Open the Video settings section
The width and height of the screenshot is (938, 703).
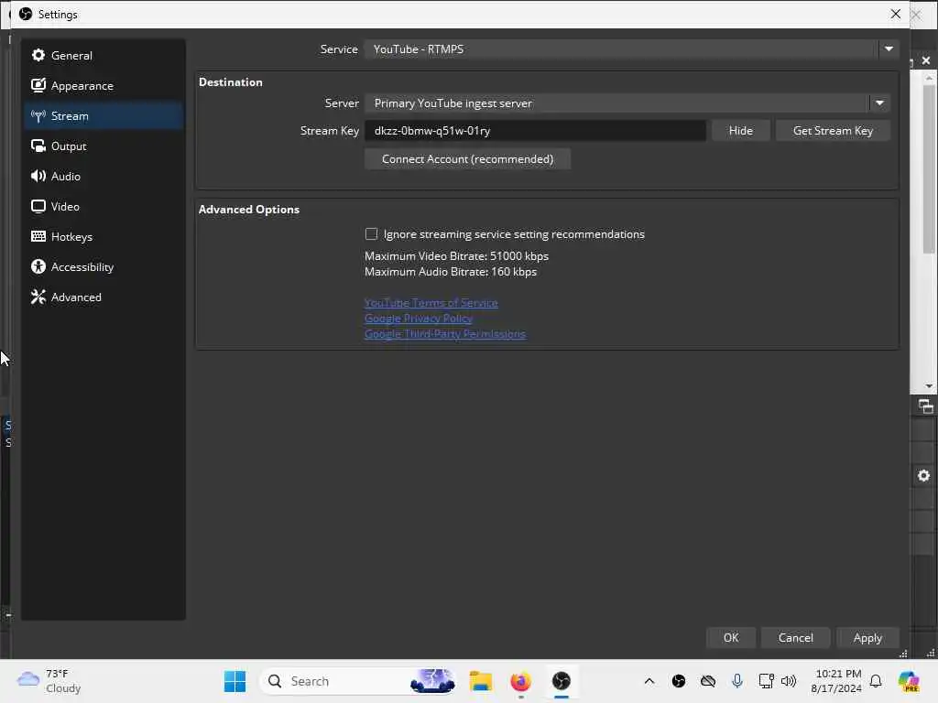tap(103, 206)
